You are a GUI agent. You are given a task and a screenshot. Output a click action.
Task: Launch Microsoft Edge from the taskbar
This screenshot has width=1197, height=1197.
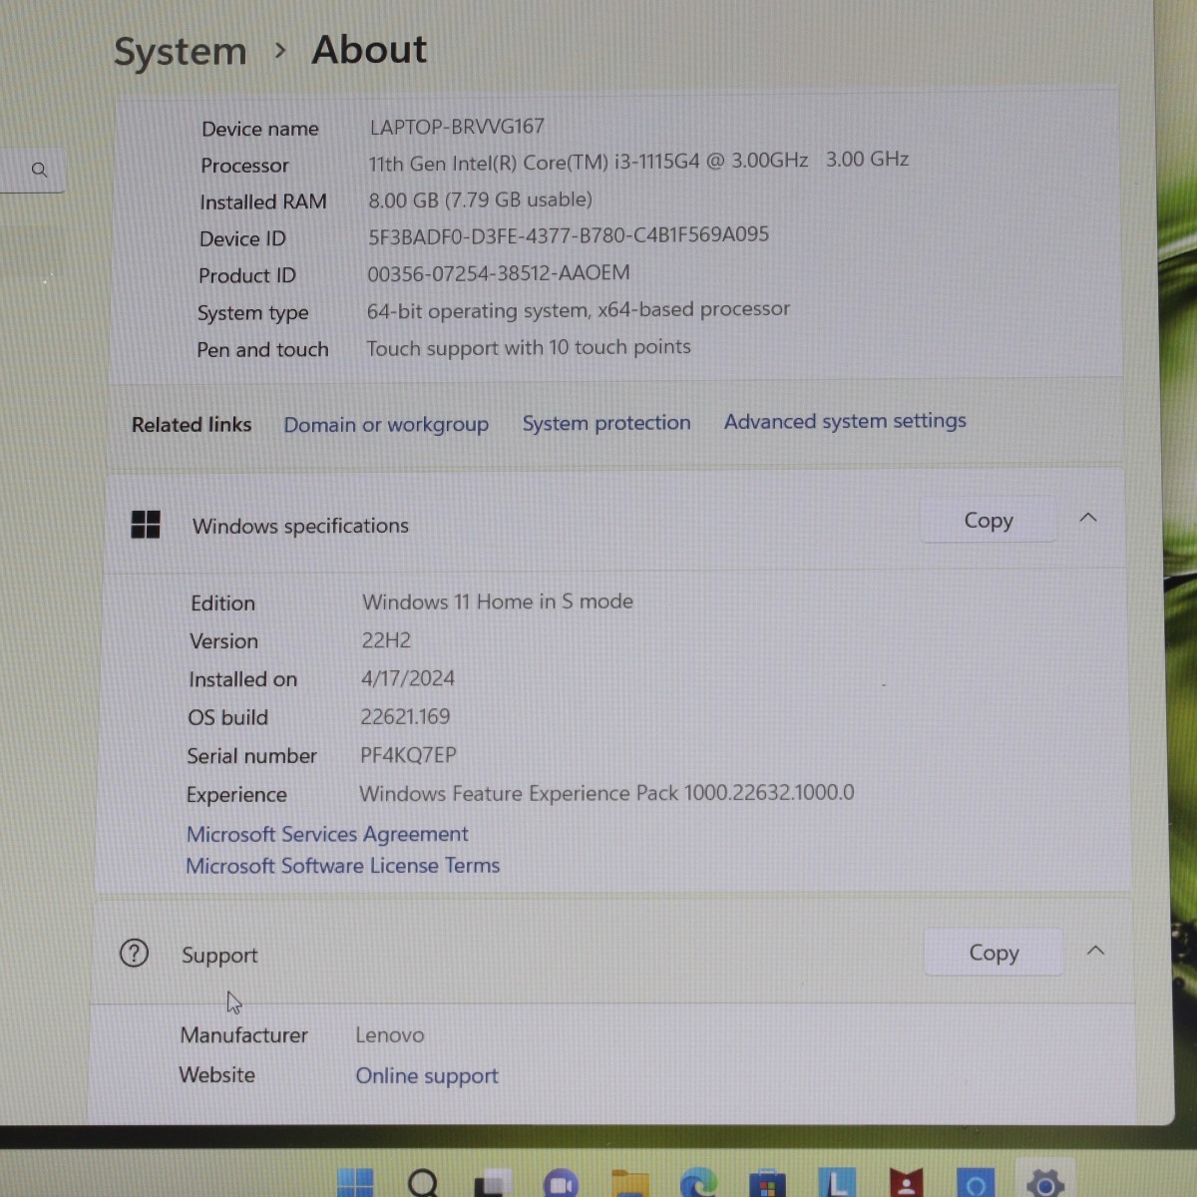click(x=698, y=1183)
